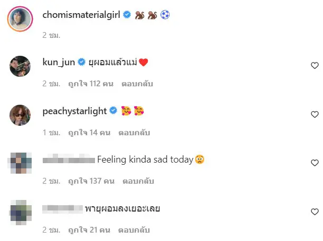Like the 'Feeling kinda sad today' comment

pyautogui.click(x=315, y=163)
